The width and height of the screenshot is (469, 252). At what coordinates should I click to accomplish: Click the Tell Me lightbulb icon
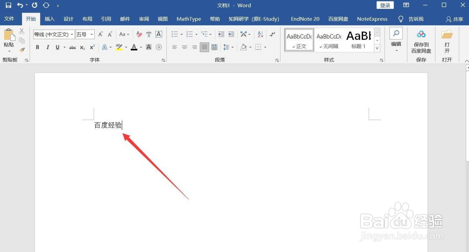(x=401, y=19)
